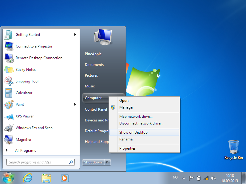
Task: Click the Remote Desktop Connection icon
Action: click(x=9, y=58)
